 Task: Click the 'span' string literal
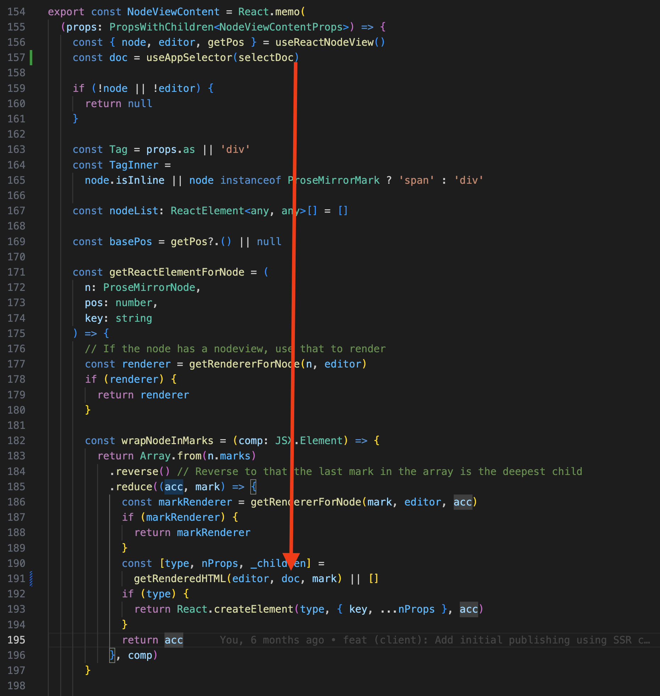416,180
